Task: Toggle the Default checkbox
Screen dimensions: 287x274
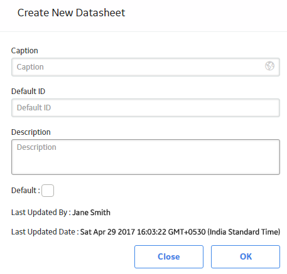Action: [x=48, y=191]
